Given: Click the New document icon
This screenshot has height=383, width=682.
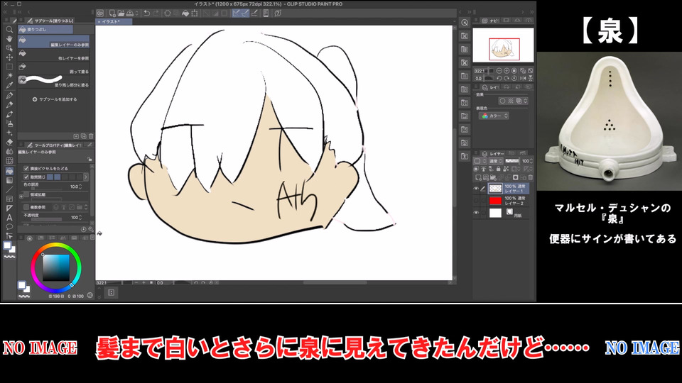Looking at the screenshot, I should point(112,13).
